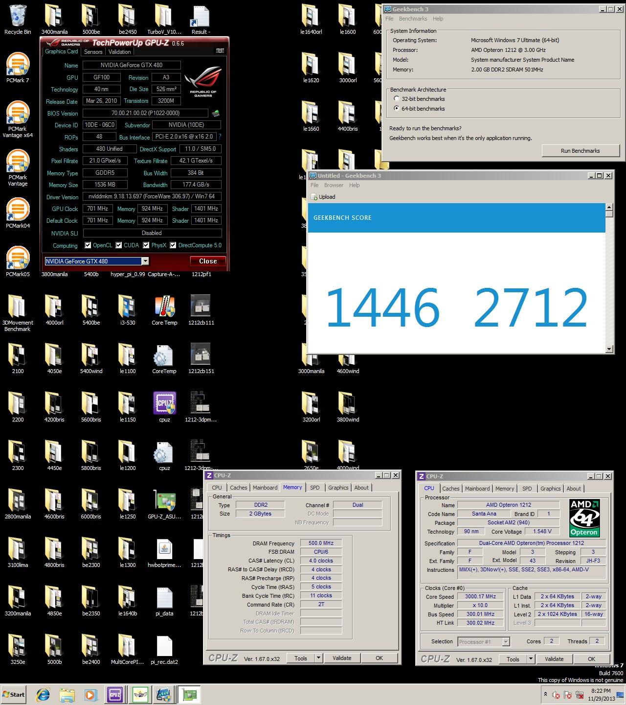Click the Upload icon in Geekbench
The width and height of the screenshot is (626, 705).
pos(324,197)
